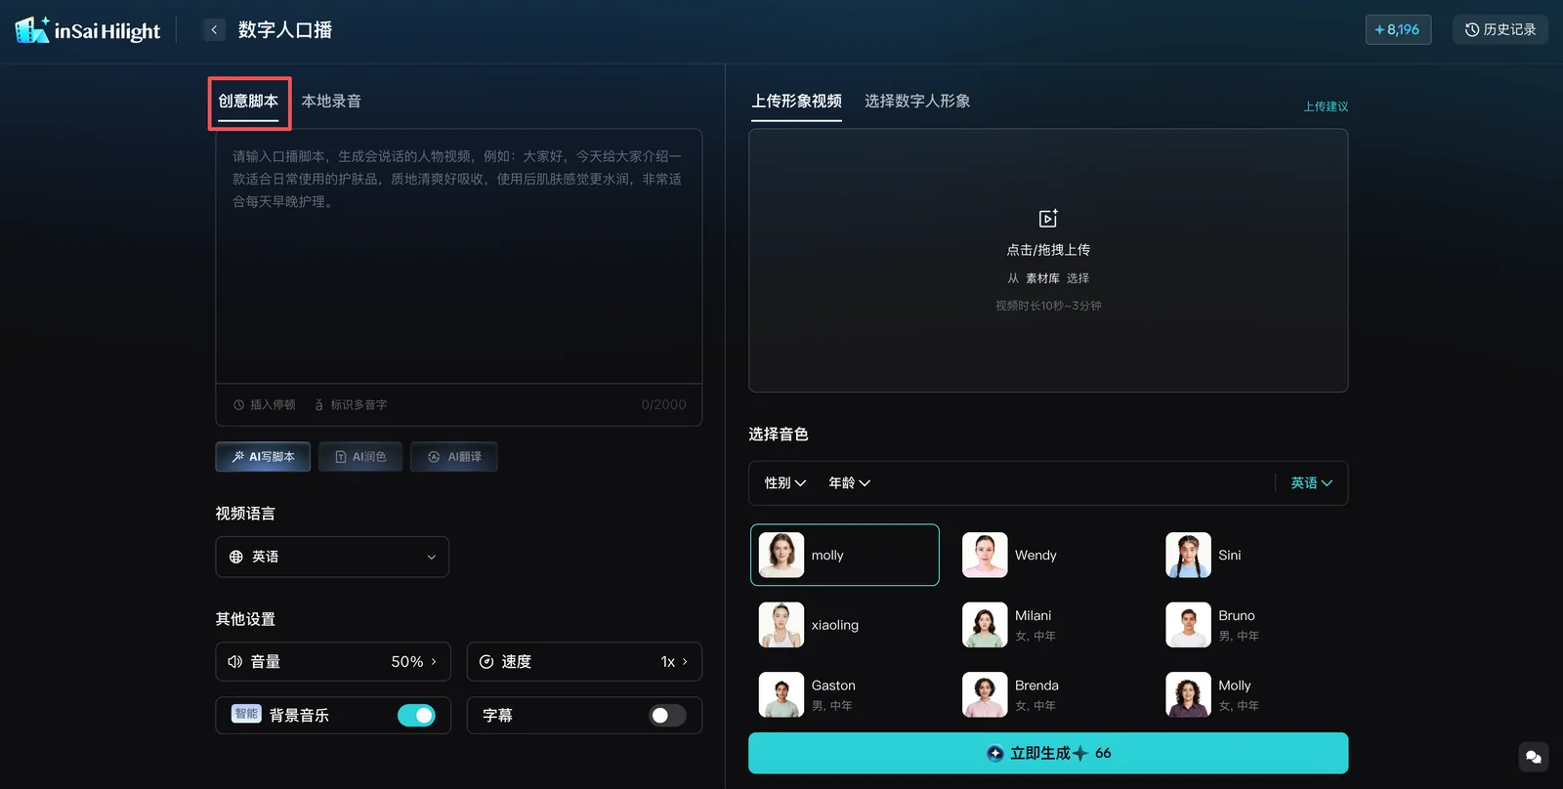Select the molly voice card

845,555
